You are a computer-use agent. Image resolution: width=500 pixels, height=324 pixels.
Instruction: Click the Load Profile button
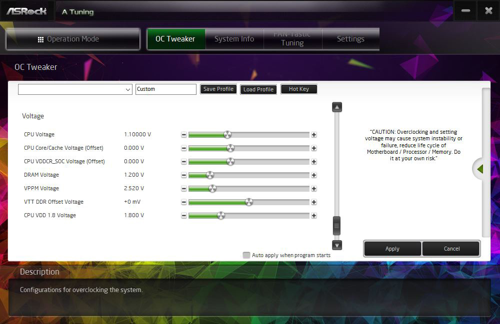(x=258, y=89)
